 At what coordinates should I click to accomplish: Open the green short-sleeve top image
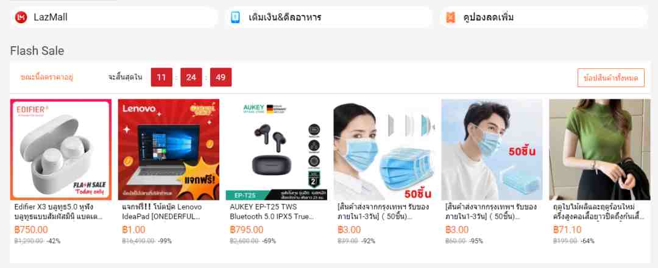point(600,149)
